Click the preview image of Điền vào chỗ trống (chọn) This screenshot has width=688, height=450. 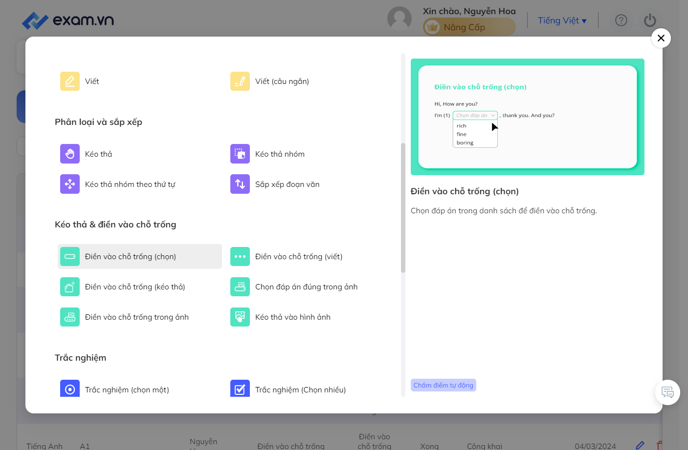pos(528,117)
